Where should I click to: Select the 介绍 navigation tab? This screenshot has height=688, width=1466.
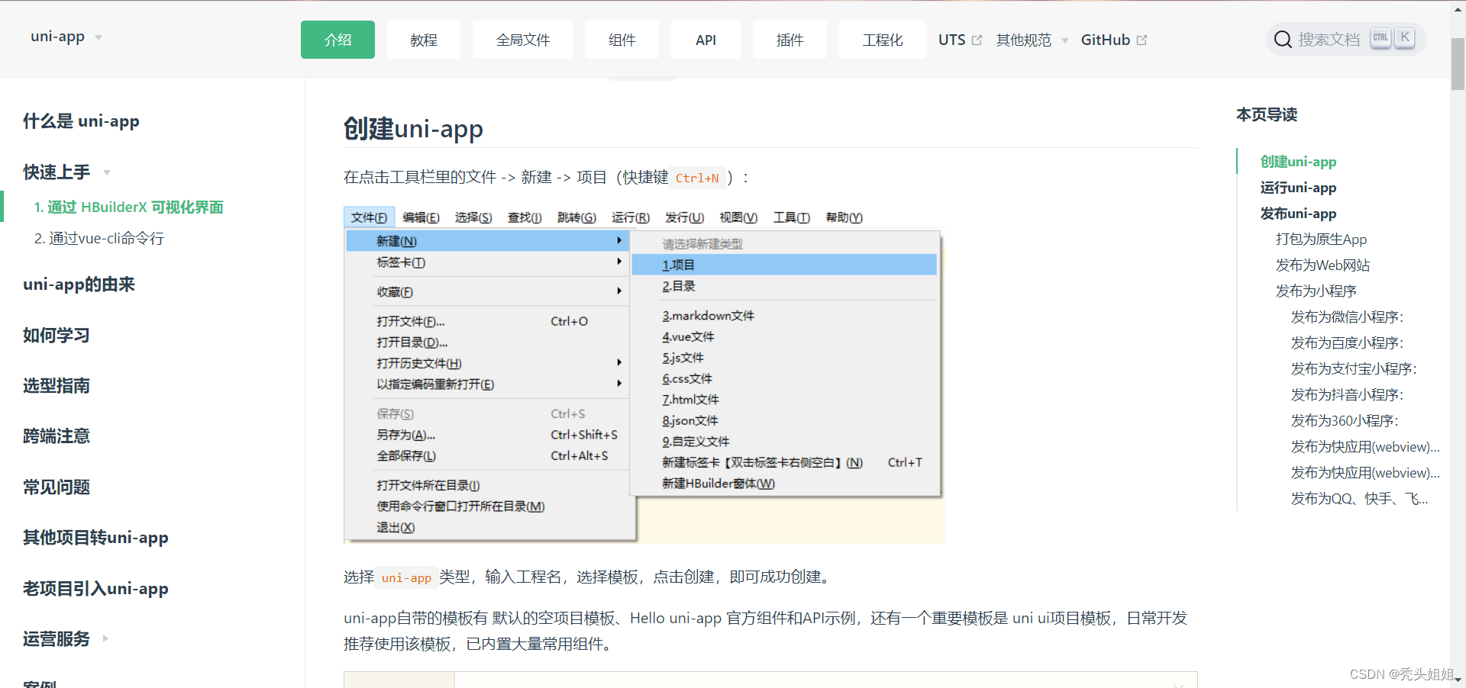click(337, 40)
